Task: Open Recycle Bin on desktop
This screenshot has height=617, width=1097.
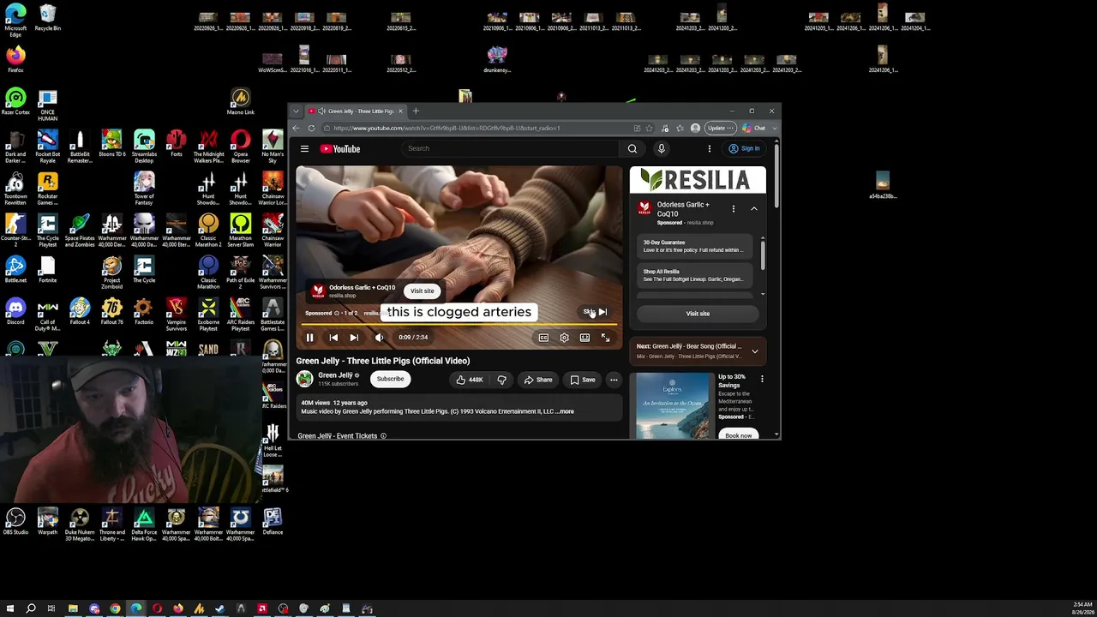Action: point(48,18)
